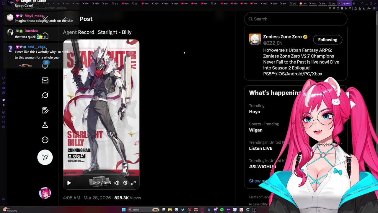Open Windows Start menu
Image resolution: width=378 pixels, height=213 pixels.
tap(124, 210)
